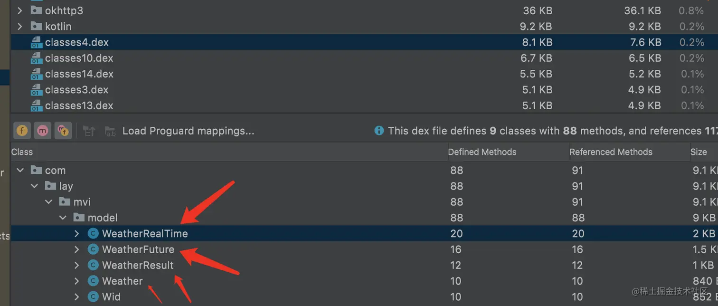Click the info icon beside dex summary
The height and width of the screenshot is (306, 718).
(379, 131)
